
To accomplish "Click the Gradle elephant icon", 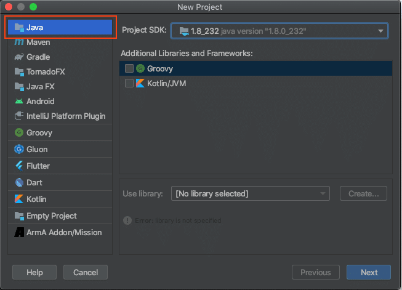I will [19, 57].
